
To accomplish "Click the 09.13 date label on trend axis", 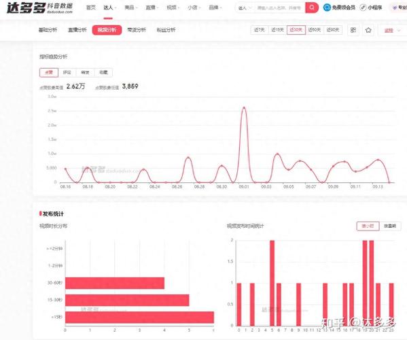I will (377, 187).
